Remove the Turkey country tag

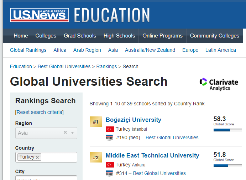[37, 157]
